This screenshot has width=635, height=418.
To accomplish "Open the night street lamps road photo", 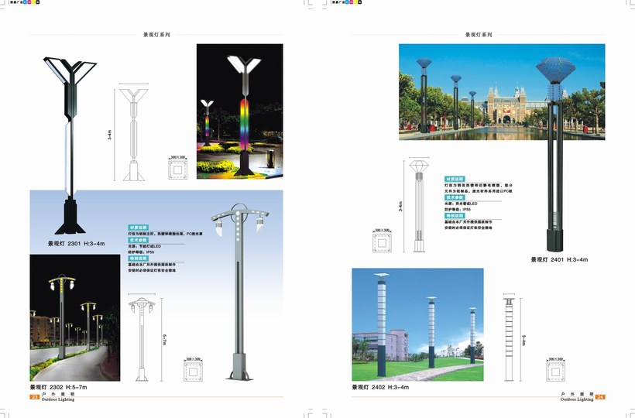I will tap(75, 317).
